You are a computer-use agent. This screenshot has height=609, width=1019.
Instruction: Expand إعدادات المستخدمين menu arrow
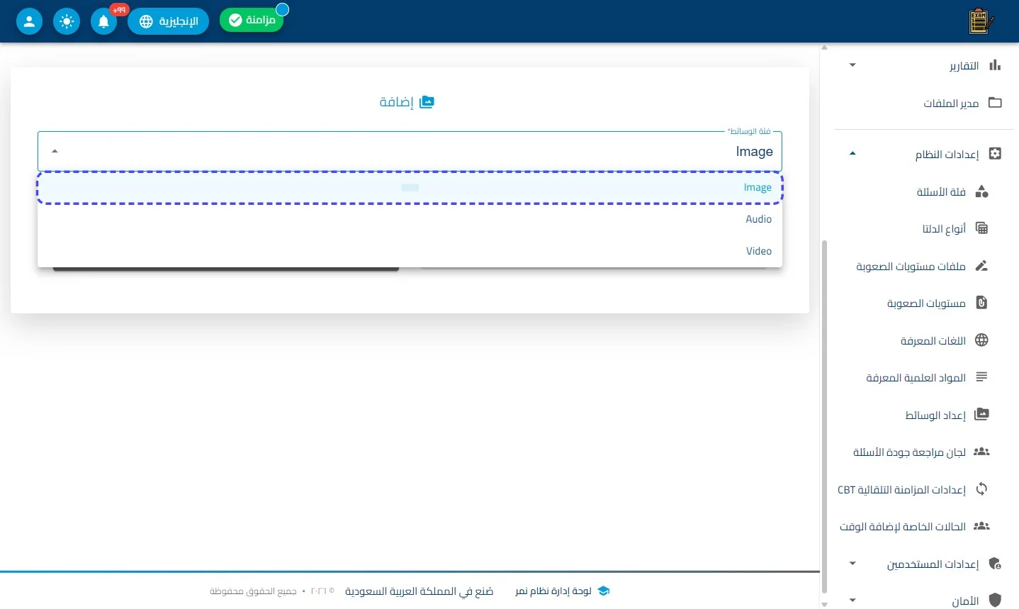[x=852, y=564]
